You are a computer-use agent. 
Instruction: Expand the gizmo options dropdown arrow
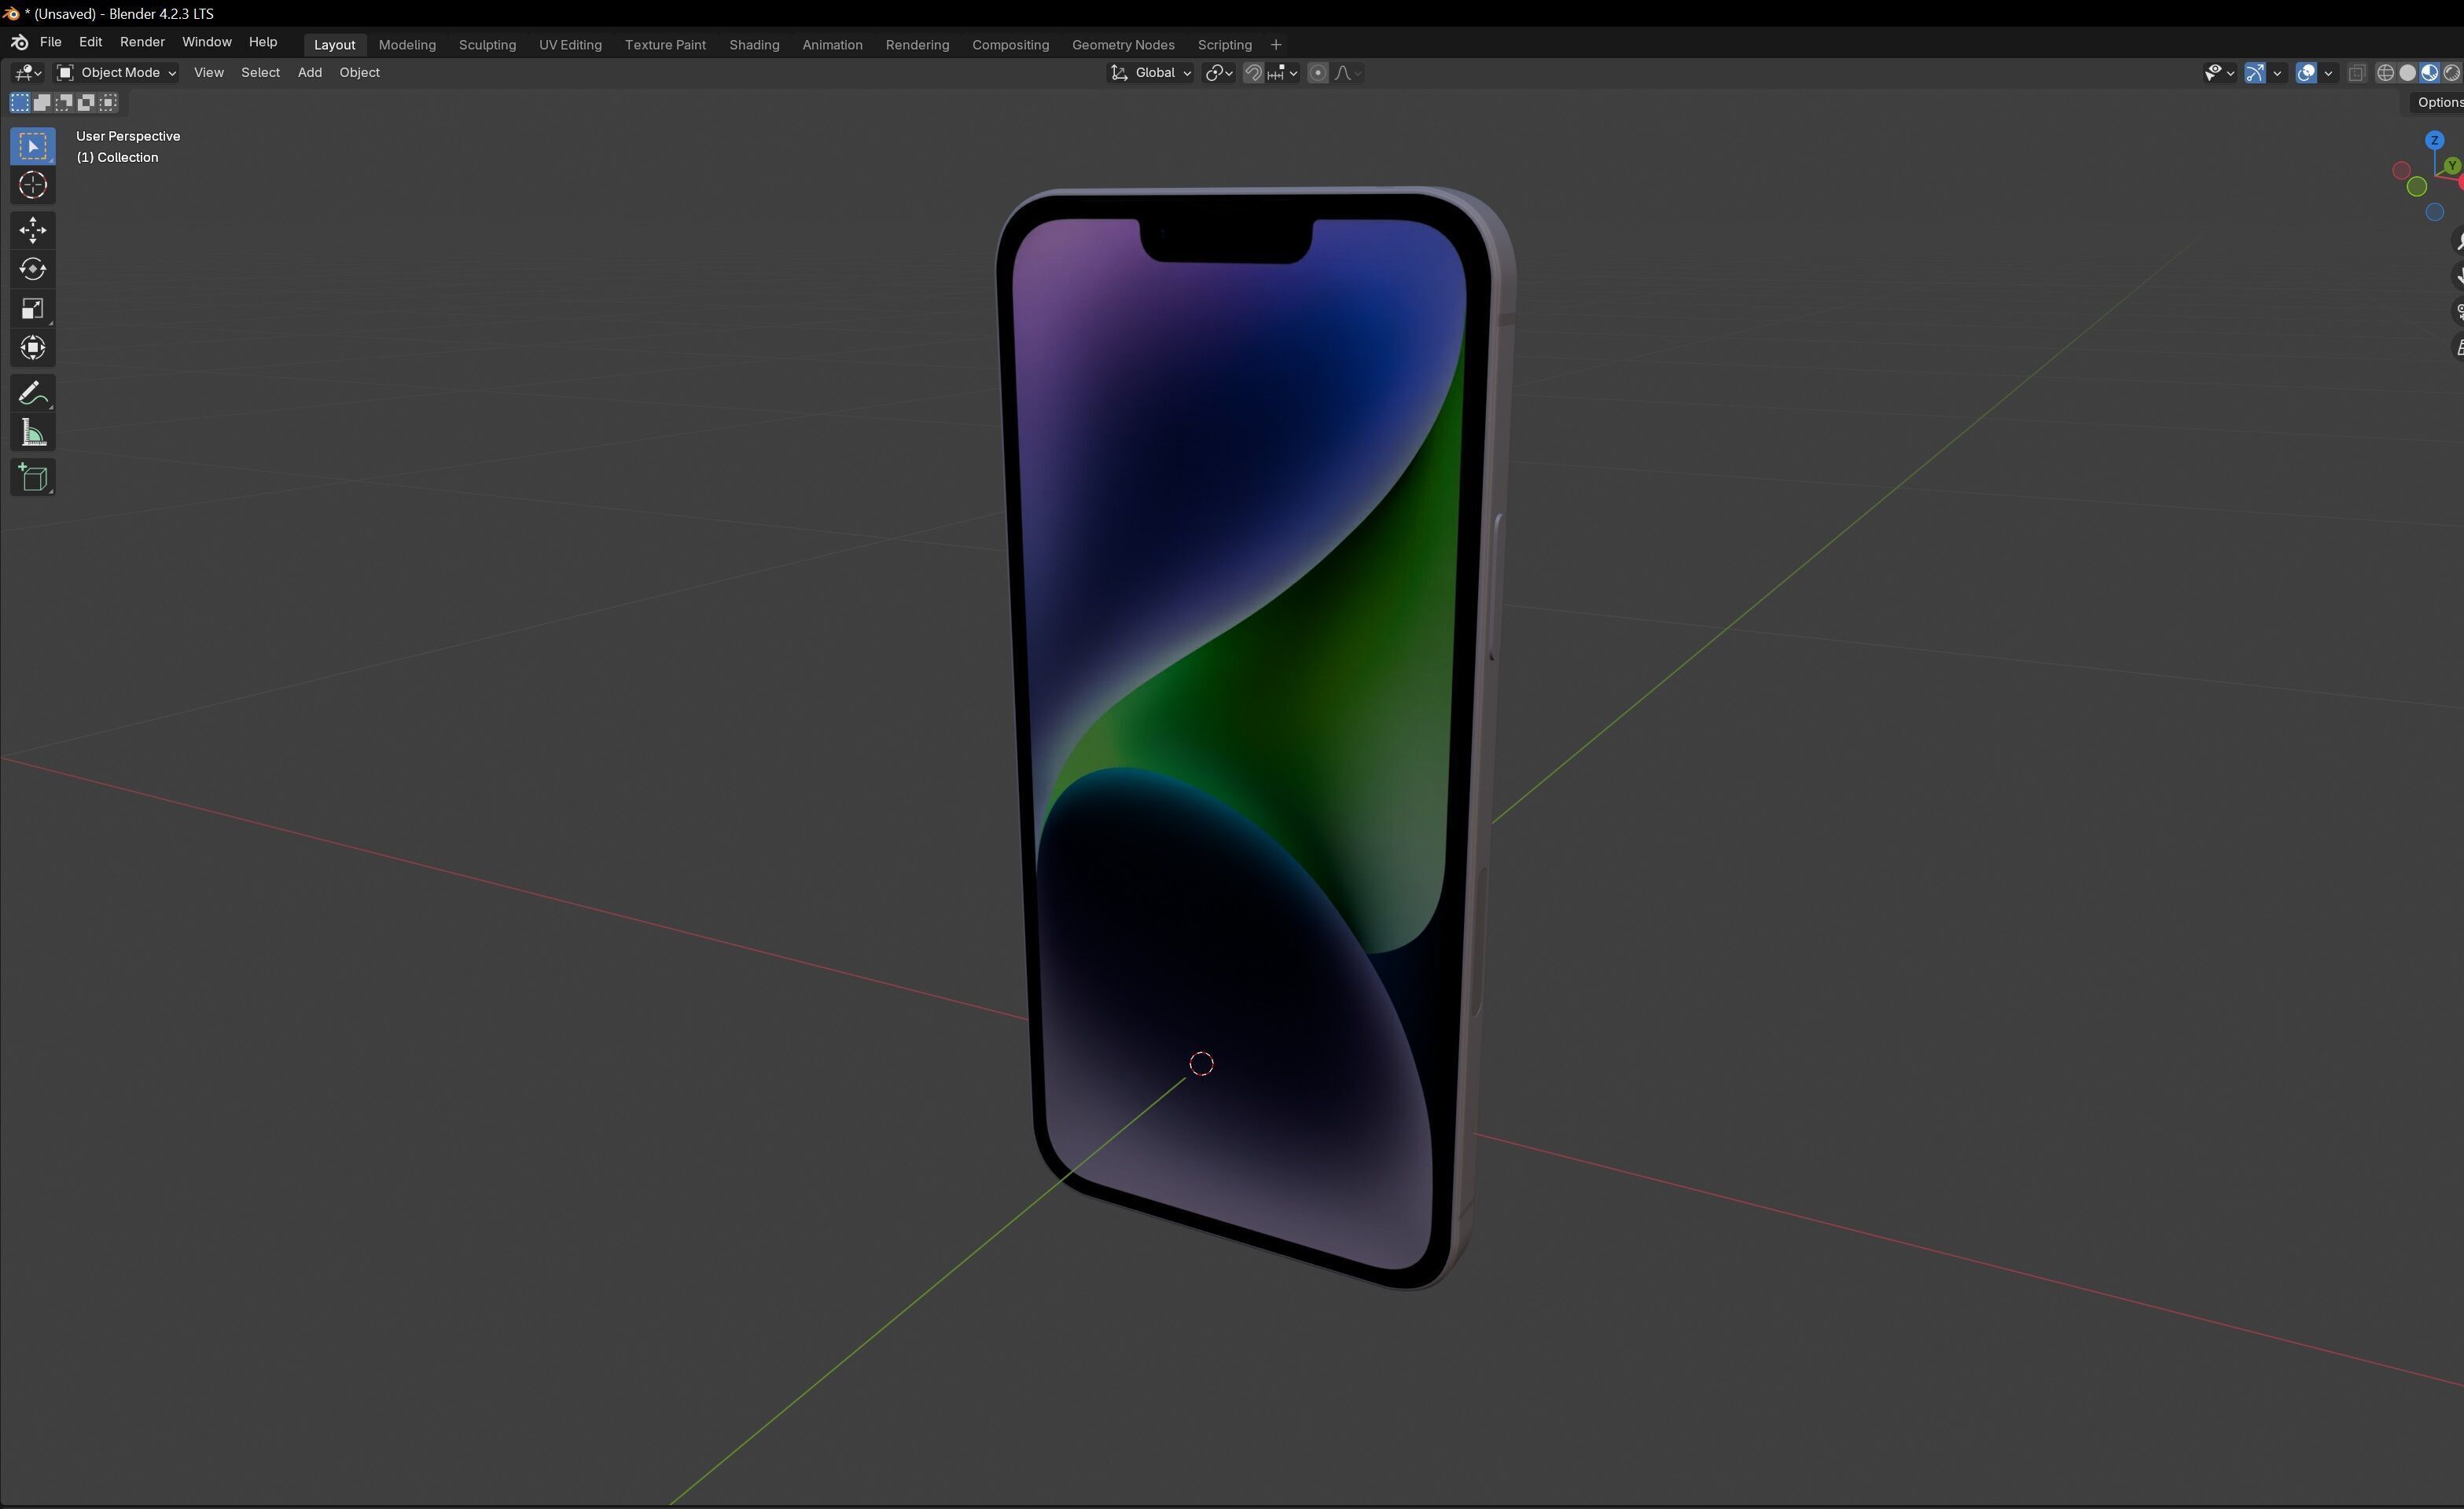pyautogui.click(x=2277, y=73)
